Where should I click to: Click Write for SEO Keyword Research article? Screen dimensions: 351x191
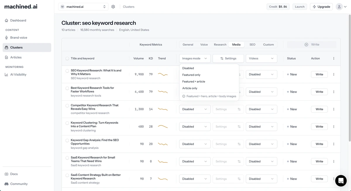pos(319,74)
